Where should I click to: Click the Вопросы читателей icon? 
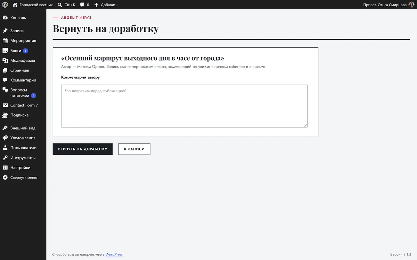point(5,90)
